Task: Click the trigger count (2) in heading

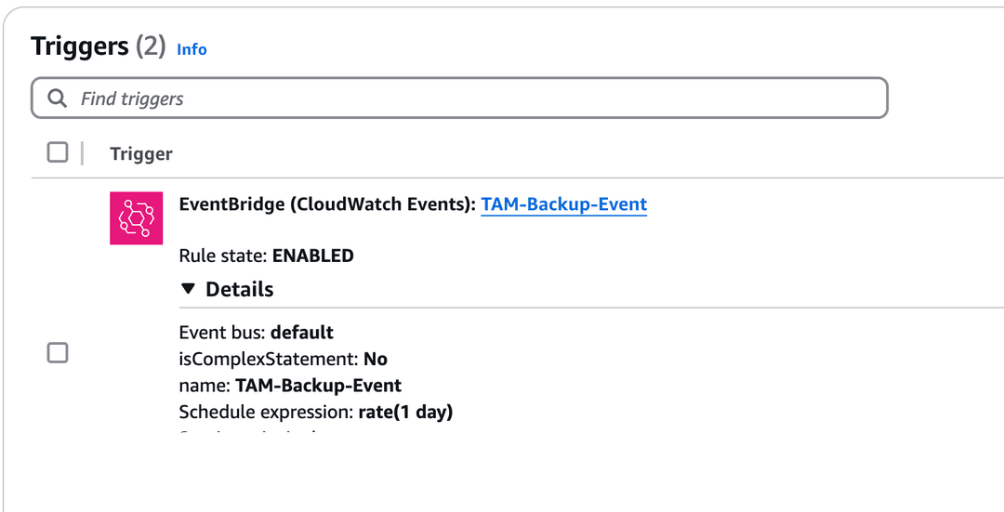Action: [151, 46]
